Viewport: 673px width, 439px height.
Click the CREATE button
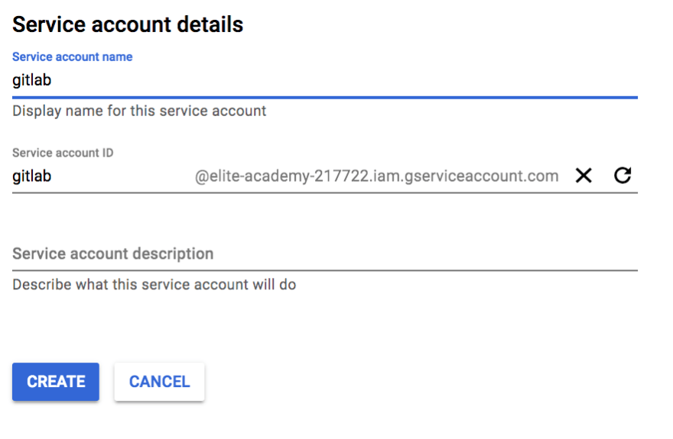coord(56,382)
